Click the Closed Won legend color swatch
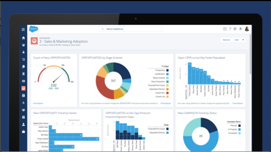This screenshot has width=271, height=152. (x=167, y=93)
